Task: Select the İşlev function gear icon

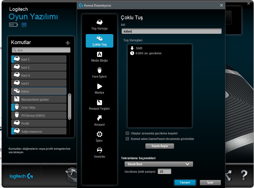Action: pos(100,134)
